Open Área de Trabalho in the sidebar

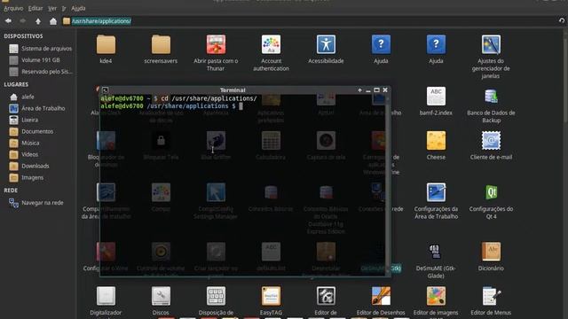point(37,108)
